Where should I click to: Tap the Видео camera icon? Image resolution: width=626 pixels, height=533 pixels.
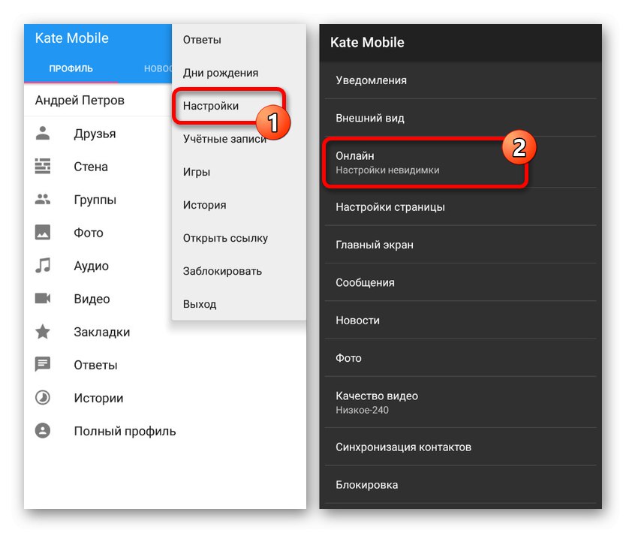(43, 299)
